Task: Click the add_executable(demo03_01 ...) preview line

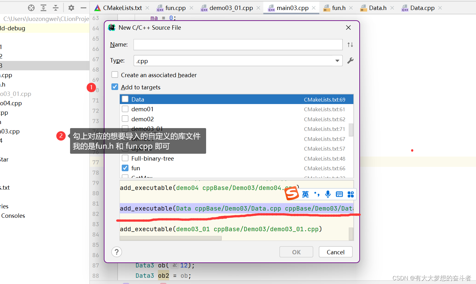Action: coord(221,229)
